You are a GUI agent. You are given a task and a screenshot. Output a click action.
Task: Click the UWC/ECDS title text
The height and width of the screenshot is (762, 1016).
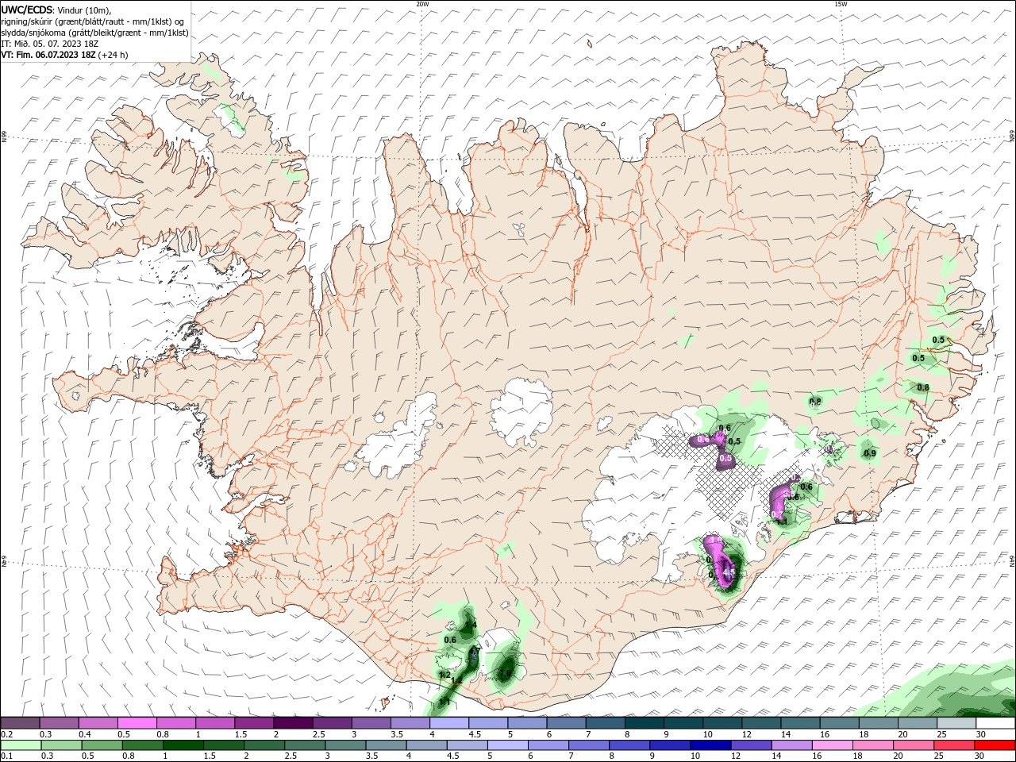[x=27, y=9]
